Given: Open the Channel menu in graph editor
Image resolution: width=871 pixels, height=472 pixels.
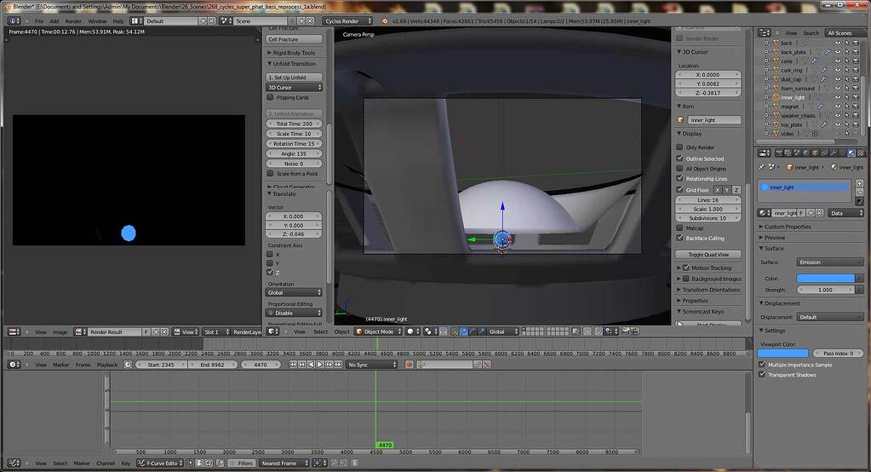Looking at the screenshot, I should click(106, 463).
